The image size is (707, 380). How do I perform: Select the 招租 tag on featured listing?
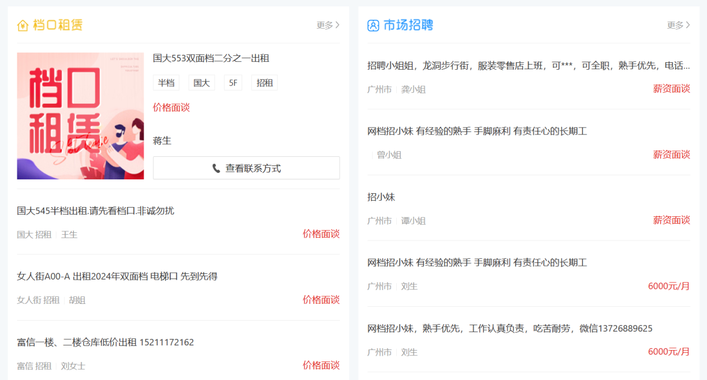pyautogui.click(x=264, y=83)
